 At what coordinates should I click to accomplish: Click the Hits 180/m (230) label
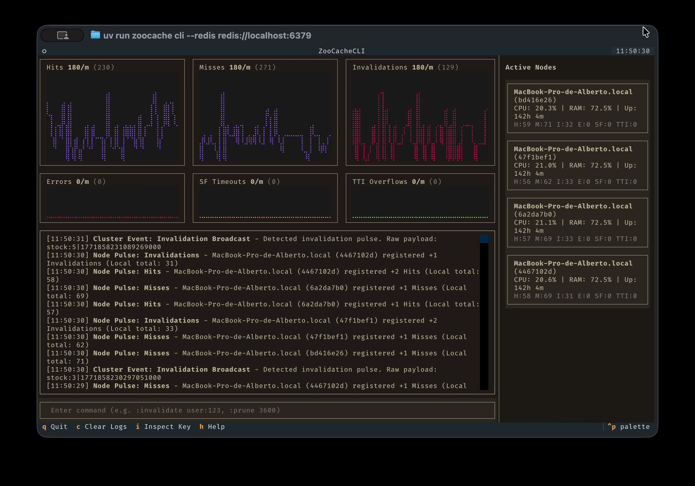coord(80,67)
